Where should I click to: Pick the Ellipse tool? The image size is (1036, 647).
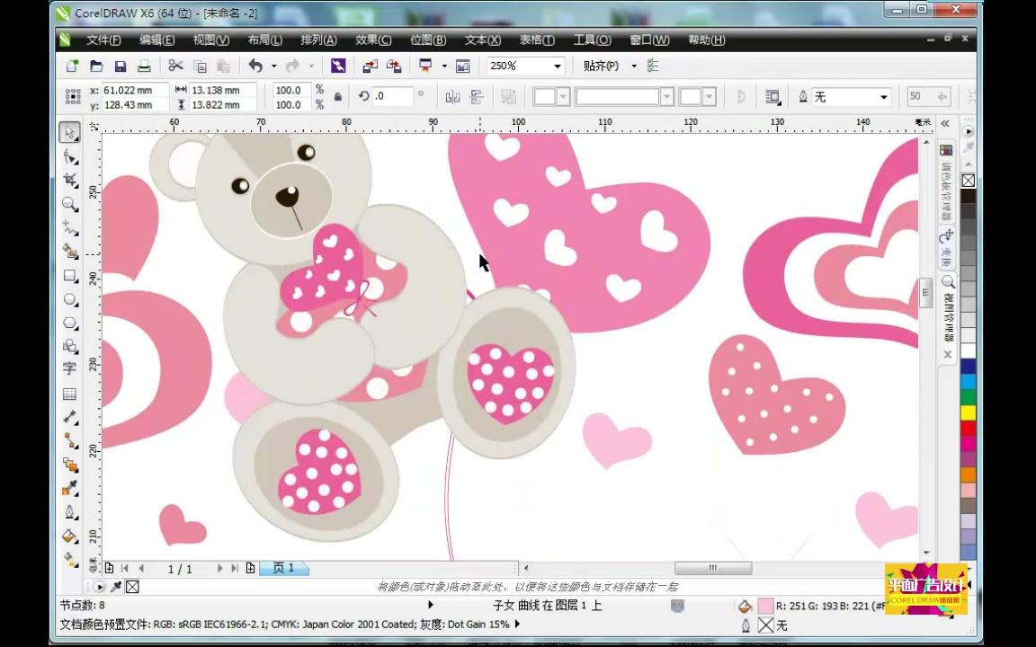pos(69,299)
